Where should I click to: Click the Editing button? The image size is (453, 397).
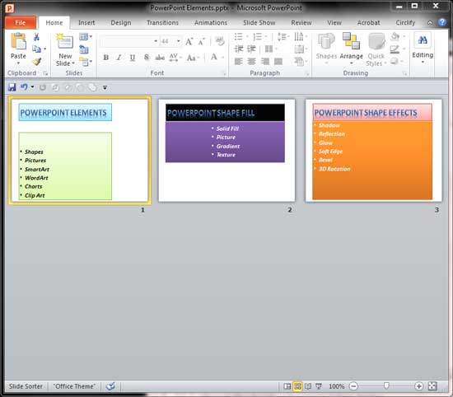pyautogui.click(x=423, y=49)
